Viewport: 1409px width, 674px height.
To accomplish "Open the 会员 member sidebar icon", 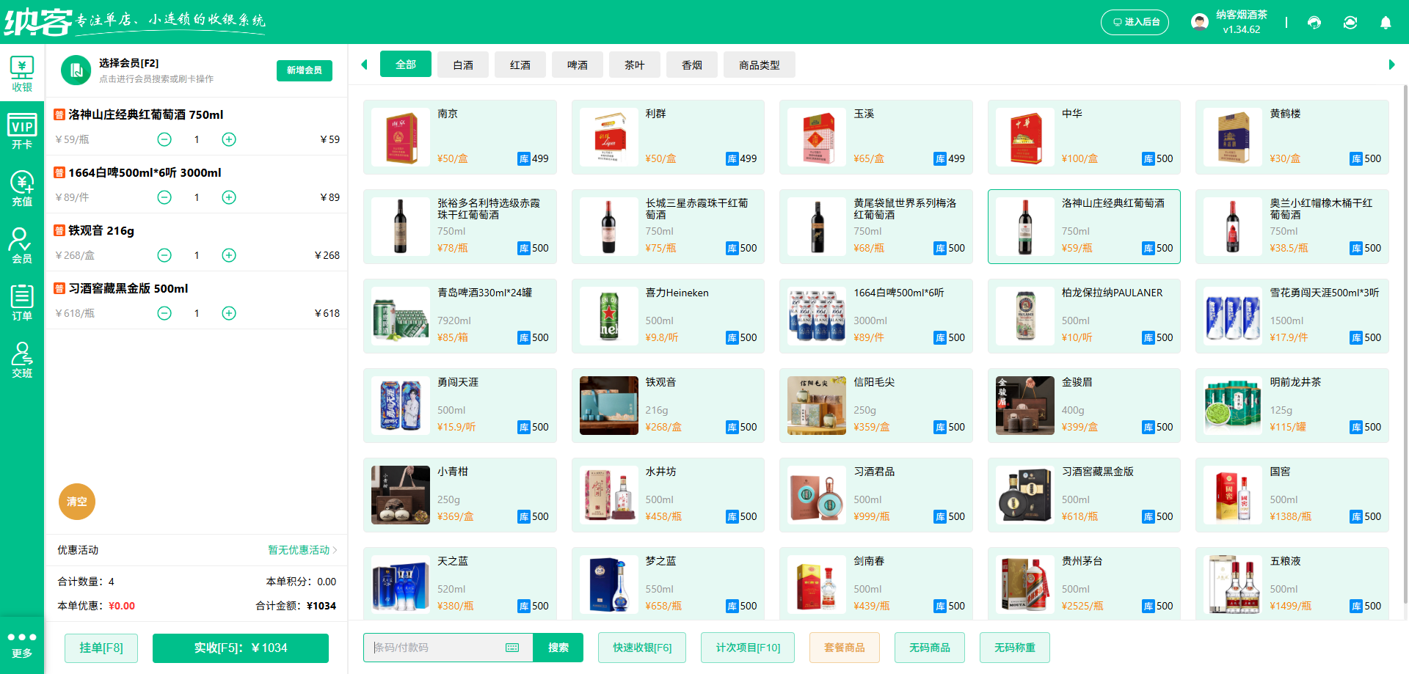I will pyautogui.click(x=22, y=245).
